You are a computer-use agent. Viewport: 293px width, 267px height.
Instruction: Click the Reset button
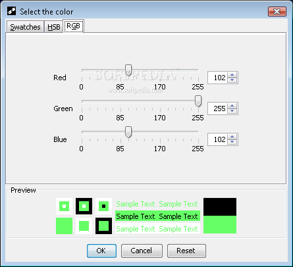click(x=186, y=251)
